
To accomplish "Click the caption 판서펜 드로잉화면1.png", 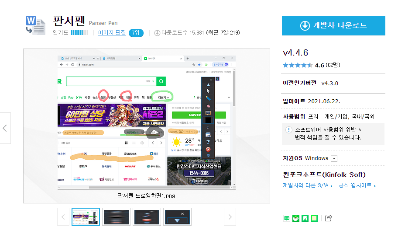I will tap(147, 196).
